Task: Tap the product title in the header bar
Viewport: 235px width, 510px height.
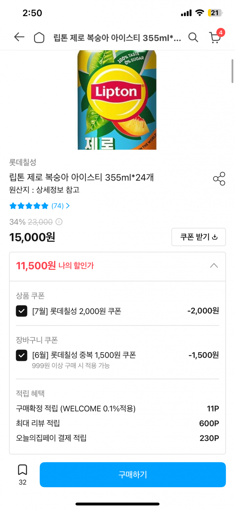Action: coord(117,38)
